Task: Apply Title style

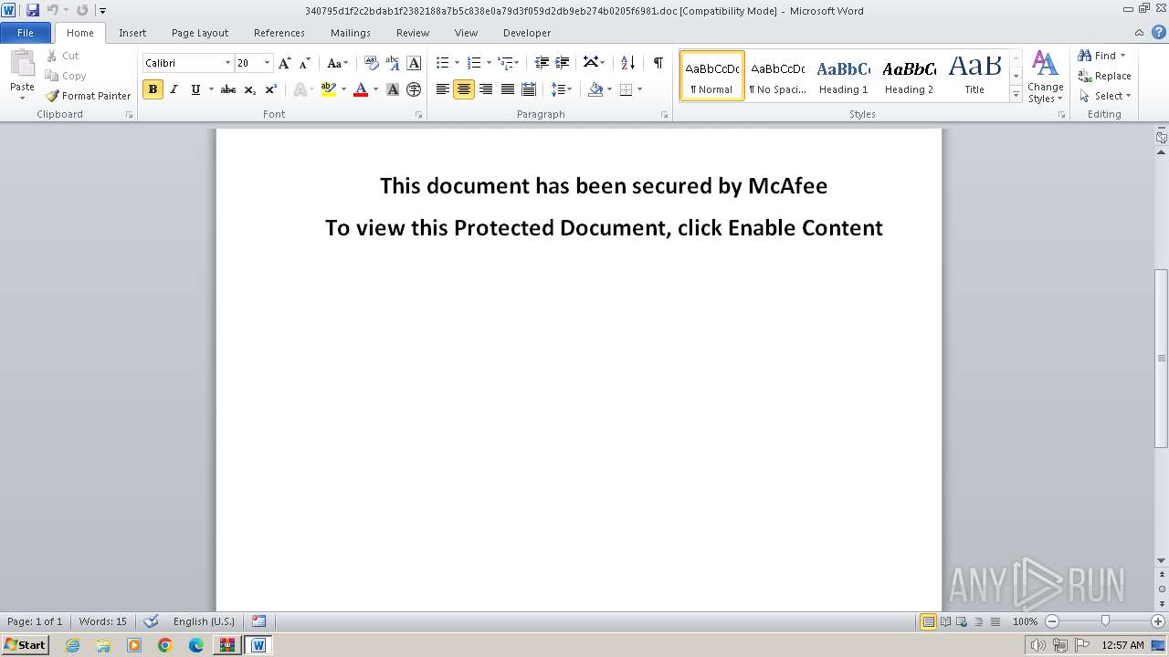Action: pos(974,76)
